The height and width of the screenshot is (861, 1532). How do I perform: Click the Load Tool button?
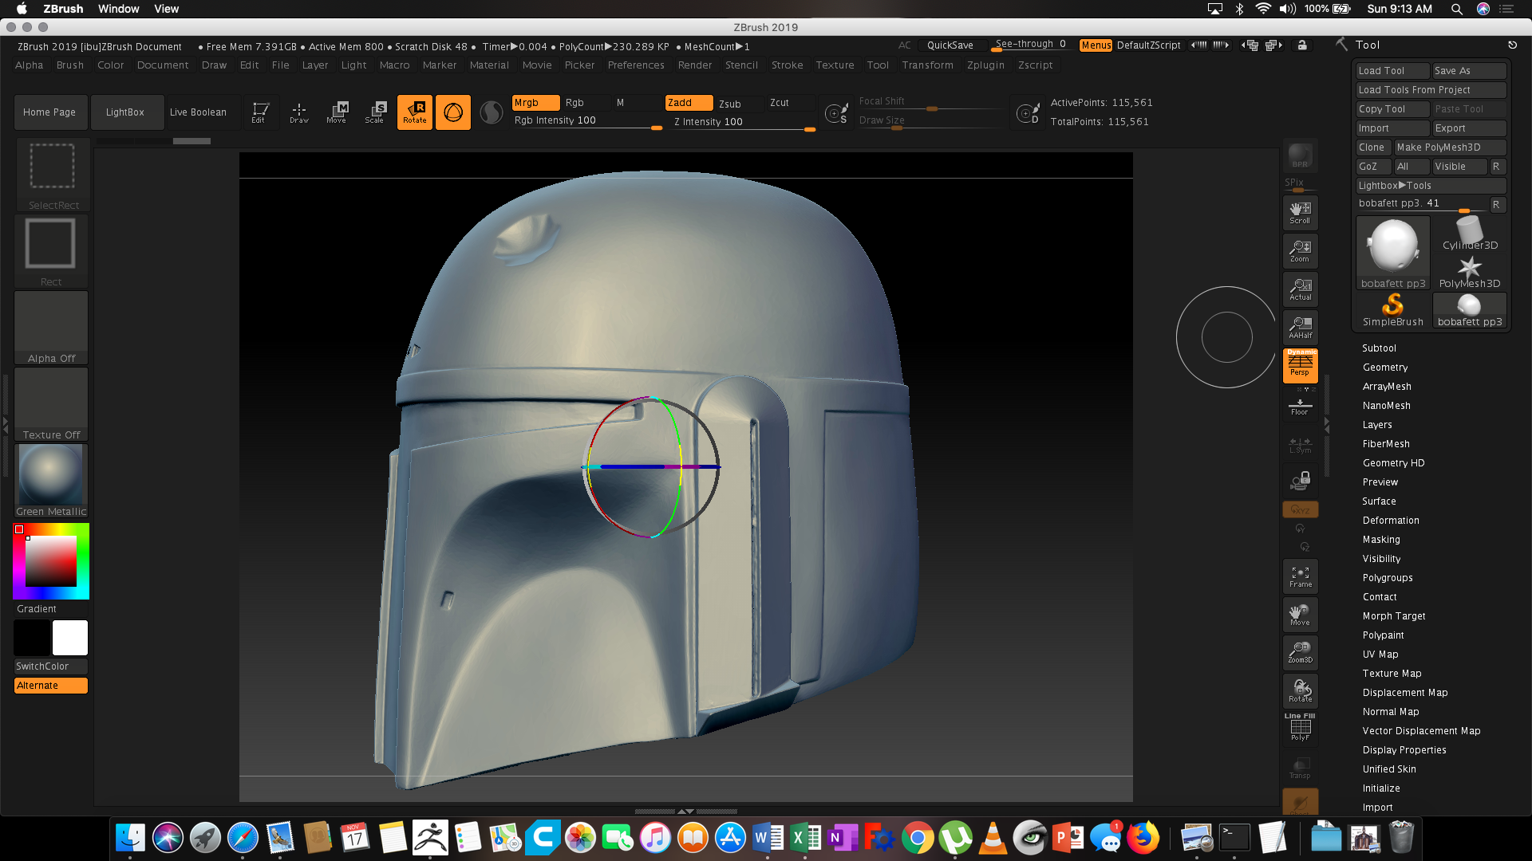click(x=1393, y=71)
